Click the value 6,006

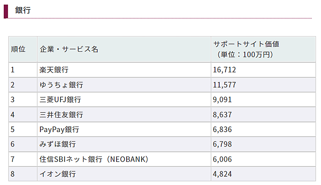222,159
